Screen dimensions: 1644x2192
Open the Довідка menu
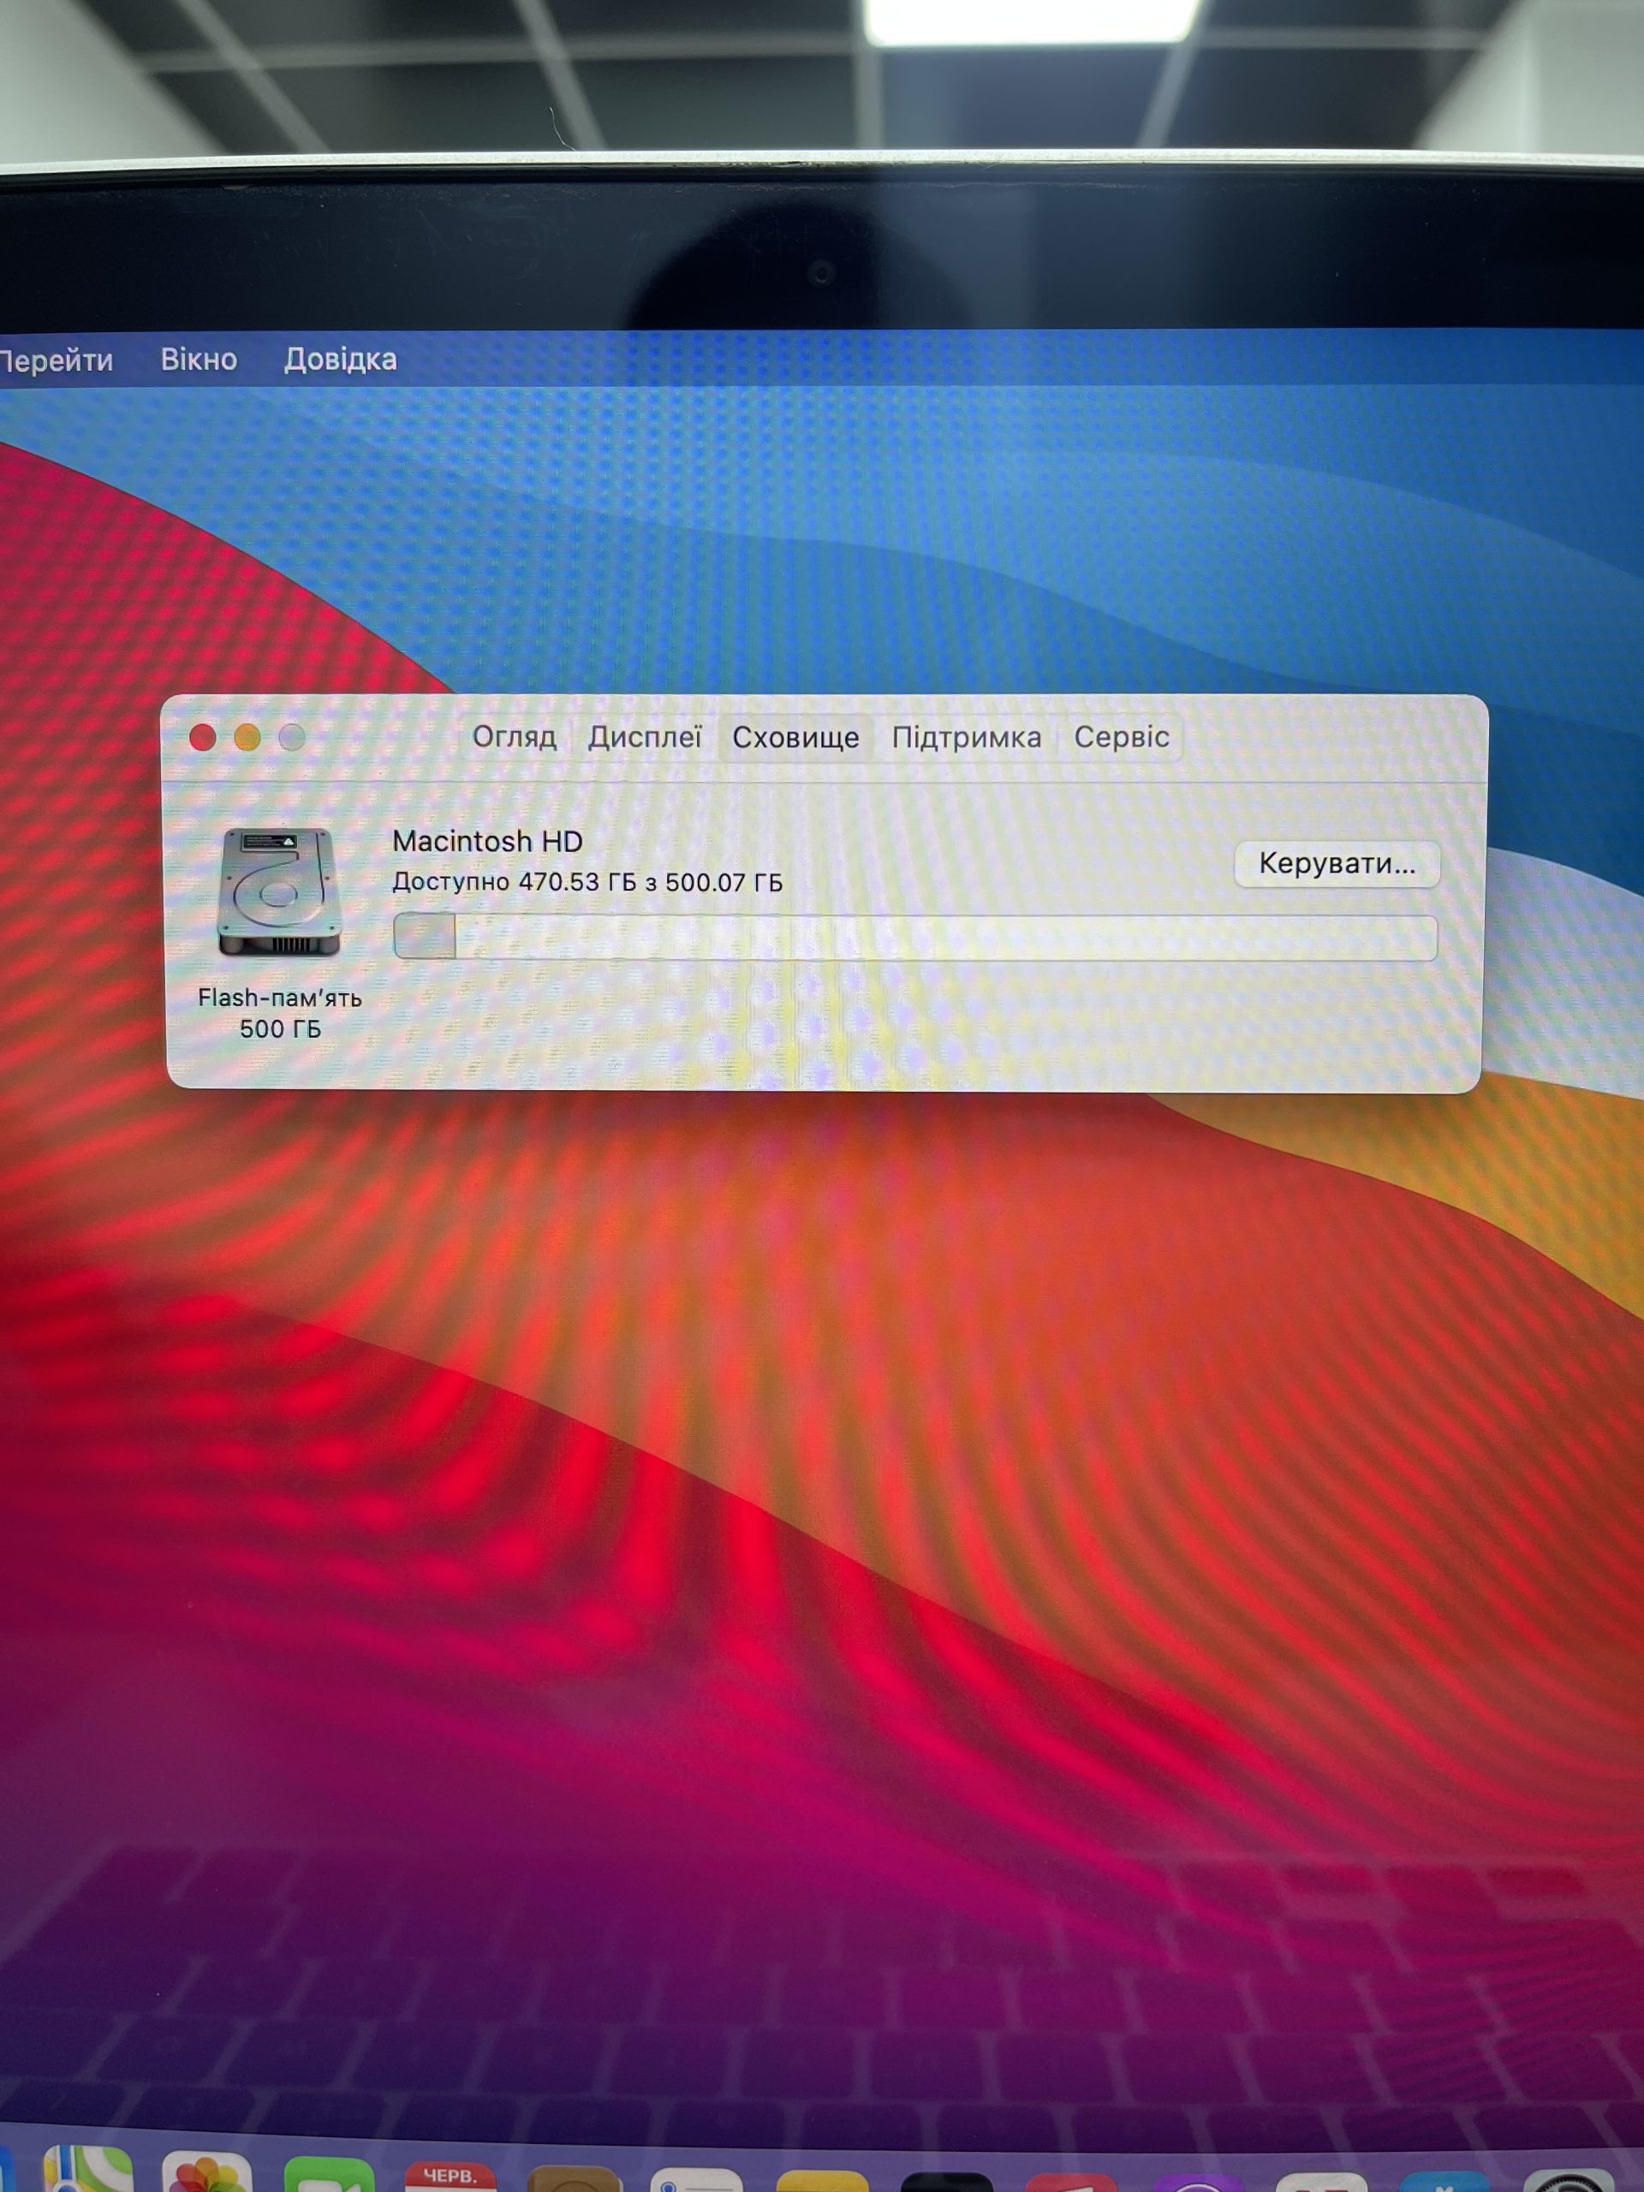[x=340, y=359]
